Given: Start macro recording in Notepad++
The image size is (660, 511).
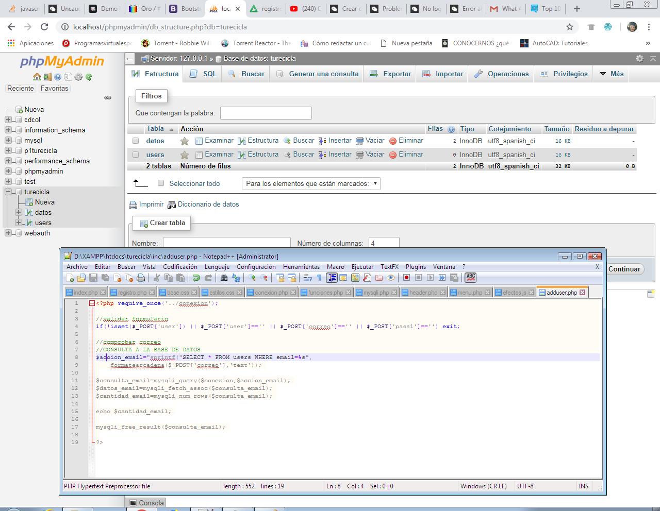Looking at the screenshot, I should click(x=406, y=278).
